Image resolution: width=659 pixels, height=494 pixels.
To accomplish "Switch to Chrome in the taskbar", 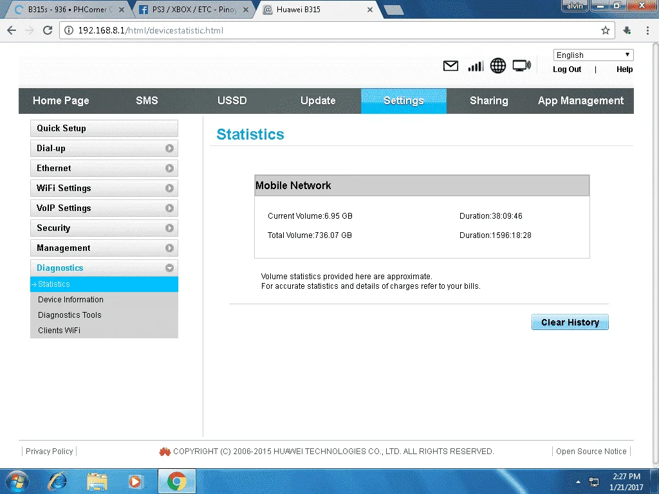I will point(176,481).
